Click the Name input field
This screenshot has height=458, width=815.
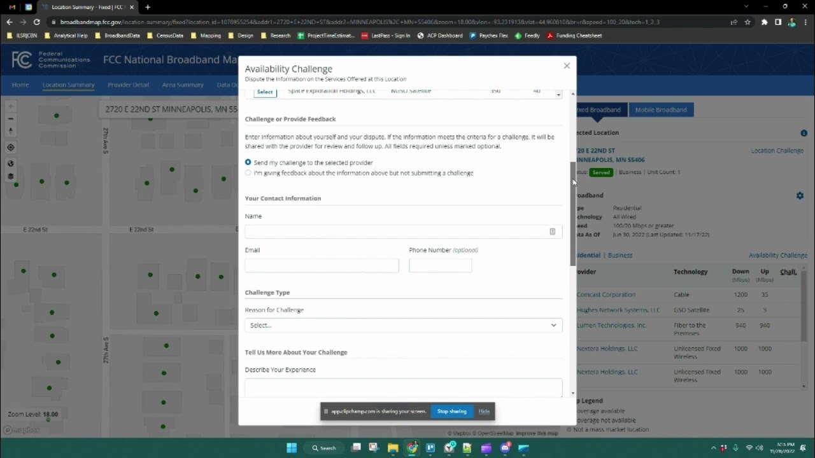pyautogui.click(x=404, y=232)
